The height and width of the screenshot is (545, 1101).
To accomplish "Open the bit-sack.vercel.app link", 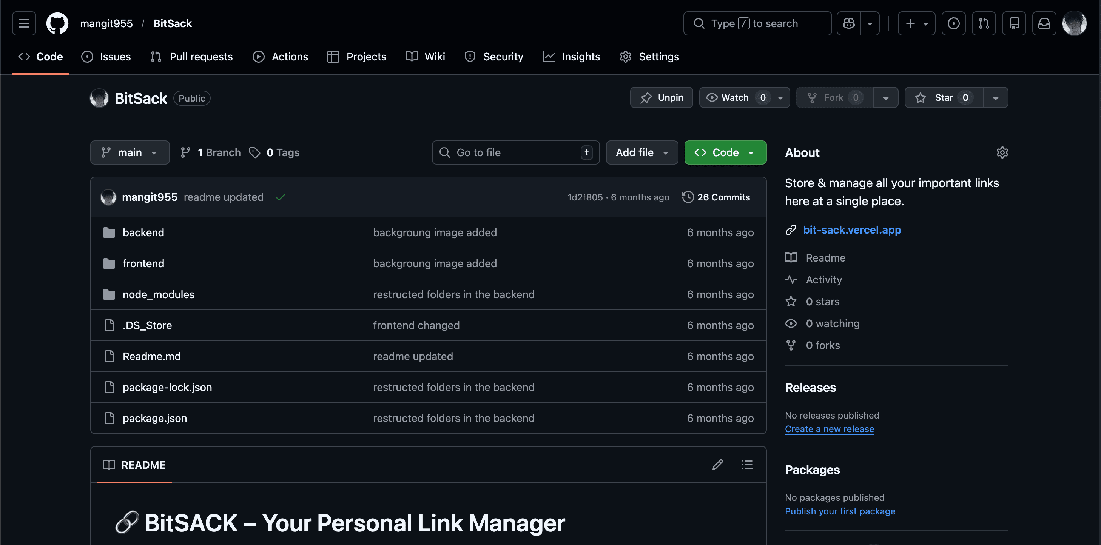I will click(851, 230).
